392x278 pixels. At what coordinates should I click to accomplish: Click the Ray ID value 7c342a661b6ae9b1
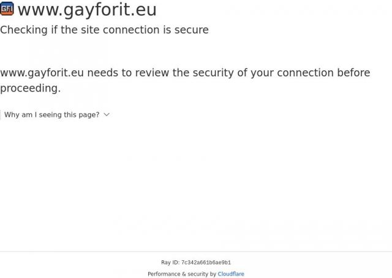click(206, 263)
